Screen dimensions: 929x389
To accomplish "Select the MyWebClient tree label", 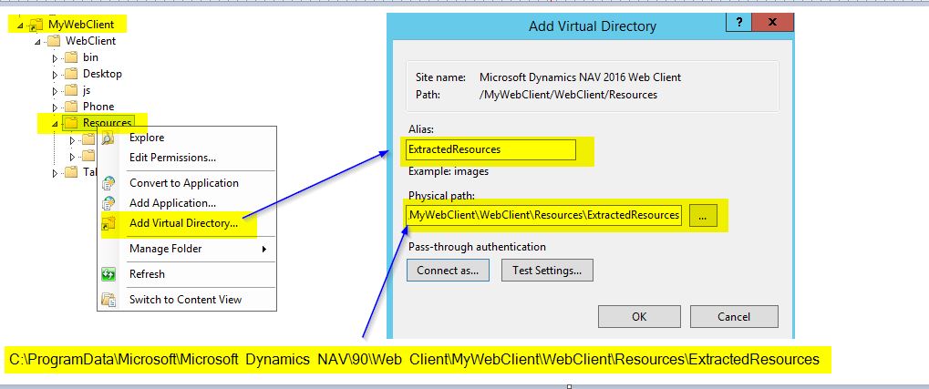I will click(x=80, y=25).
